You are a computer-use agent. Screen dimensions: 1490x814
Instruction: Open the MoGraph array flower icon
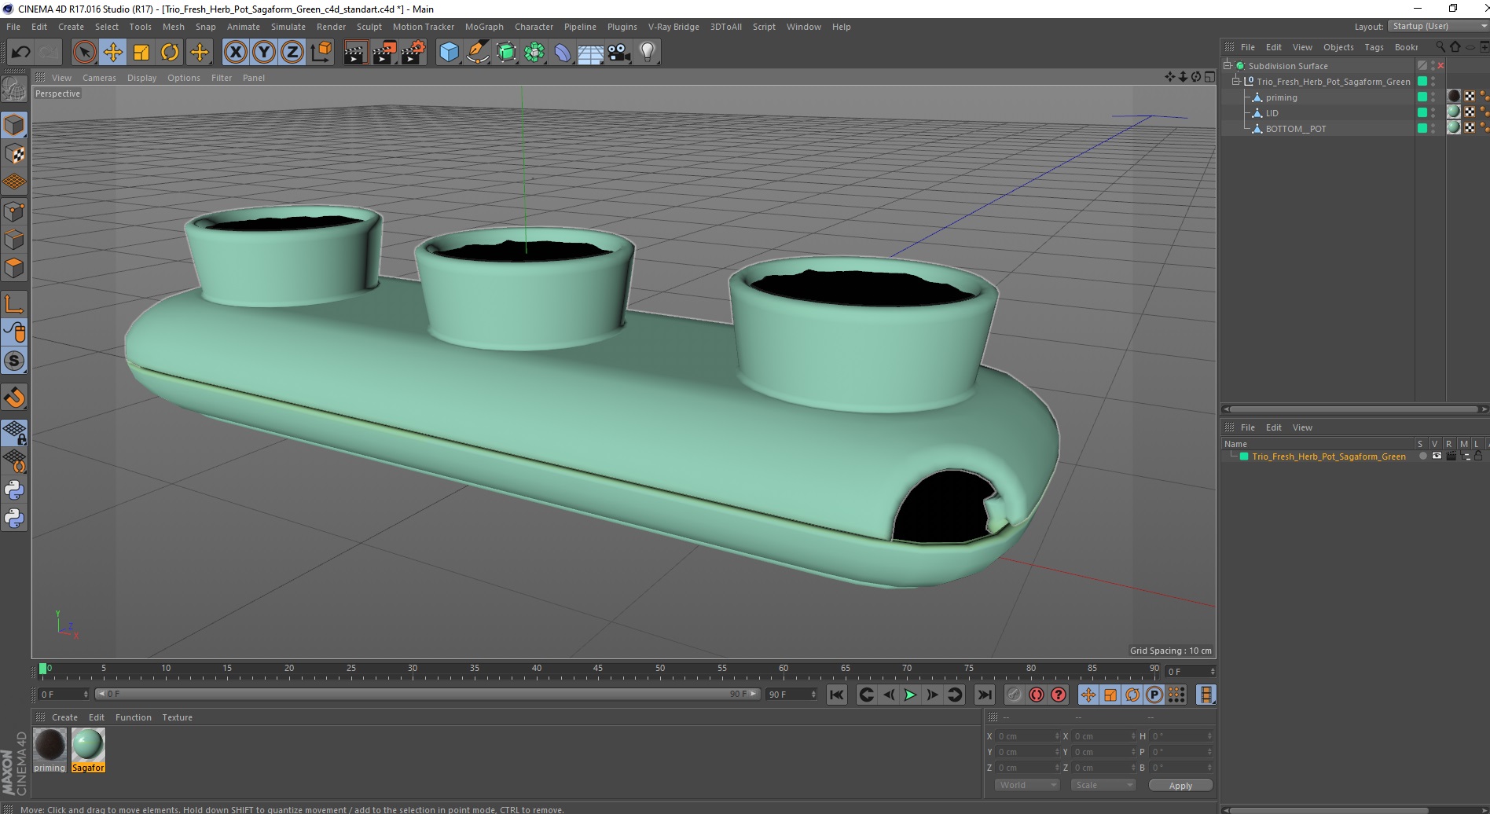point(535,53)
